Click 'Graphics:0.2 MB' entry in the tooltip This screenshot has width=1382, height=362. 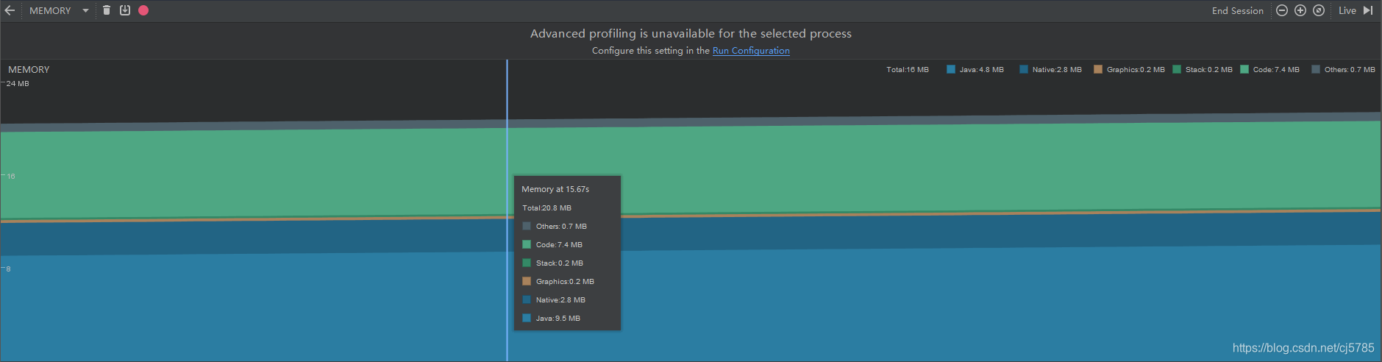click(x=565, y=282)
